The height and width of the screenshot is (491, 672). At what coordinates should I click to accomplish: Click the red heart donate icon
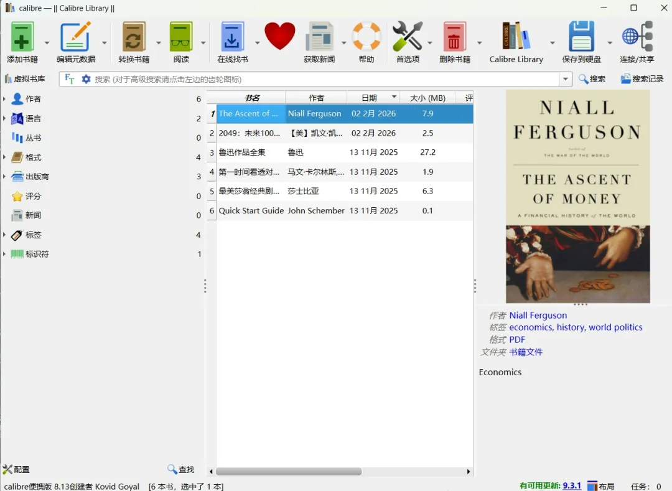(280, 36)
